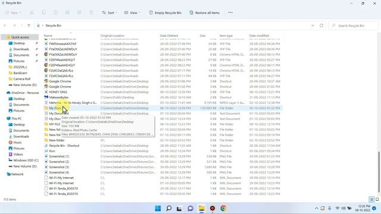Open taskbar Search
The image size is (381, 214).
click(168, 208)
